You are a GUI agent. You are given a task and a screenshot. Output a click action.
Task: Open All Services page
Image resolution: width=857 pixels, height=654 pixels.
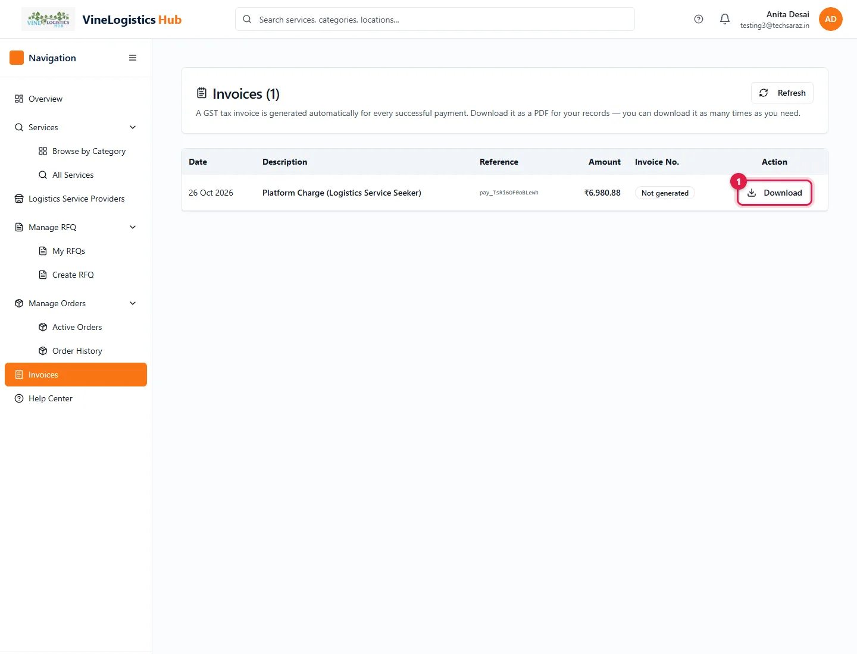87,175
